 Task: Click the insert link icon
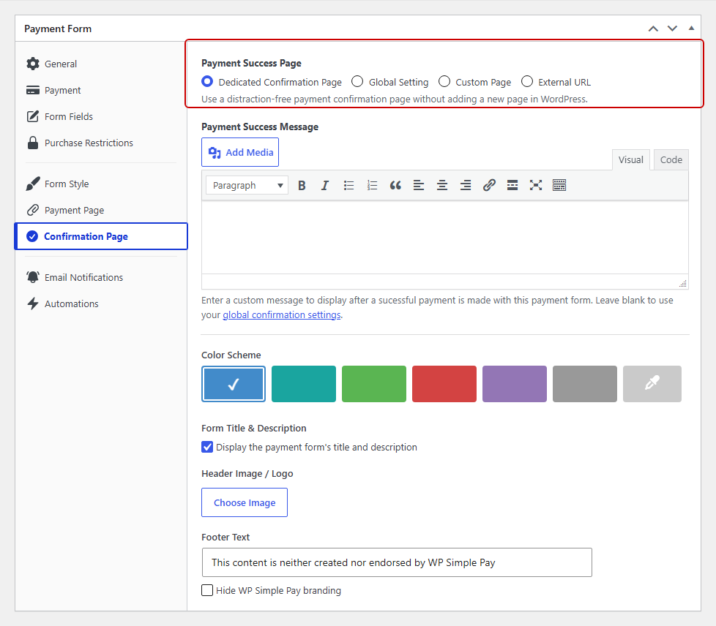(489, 185)
